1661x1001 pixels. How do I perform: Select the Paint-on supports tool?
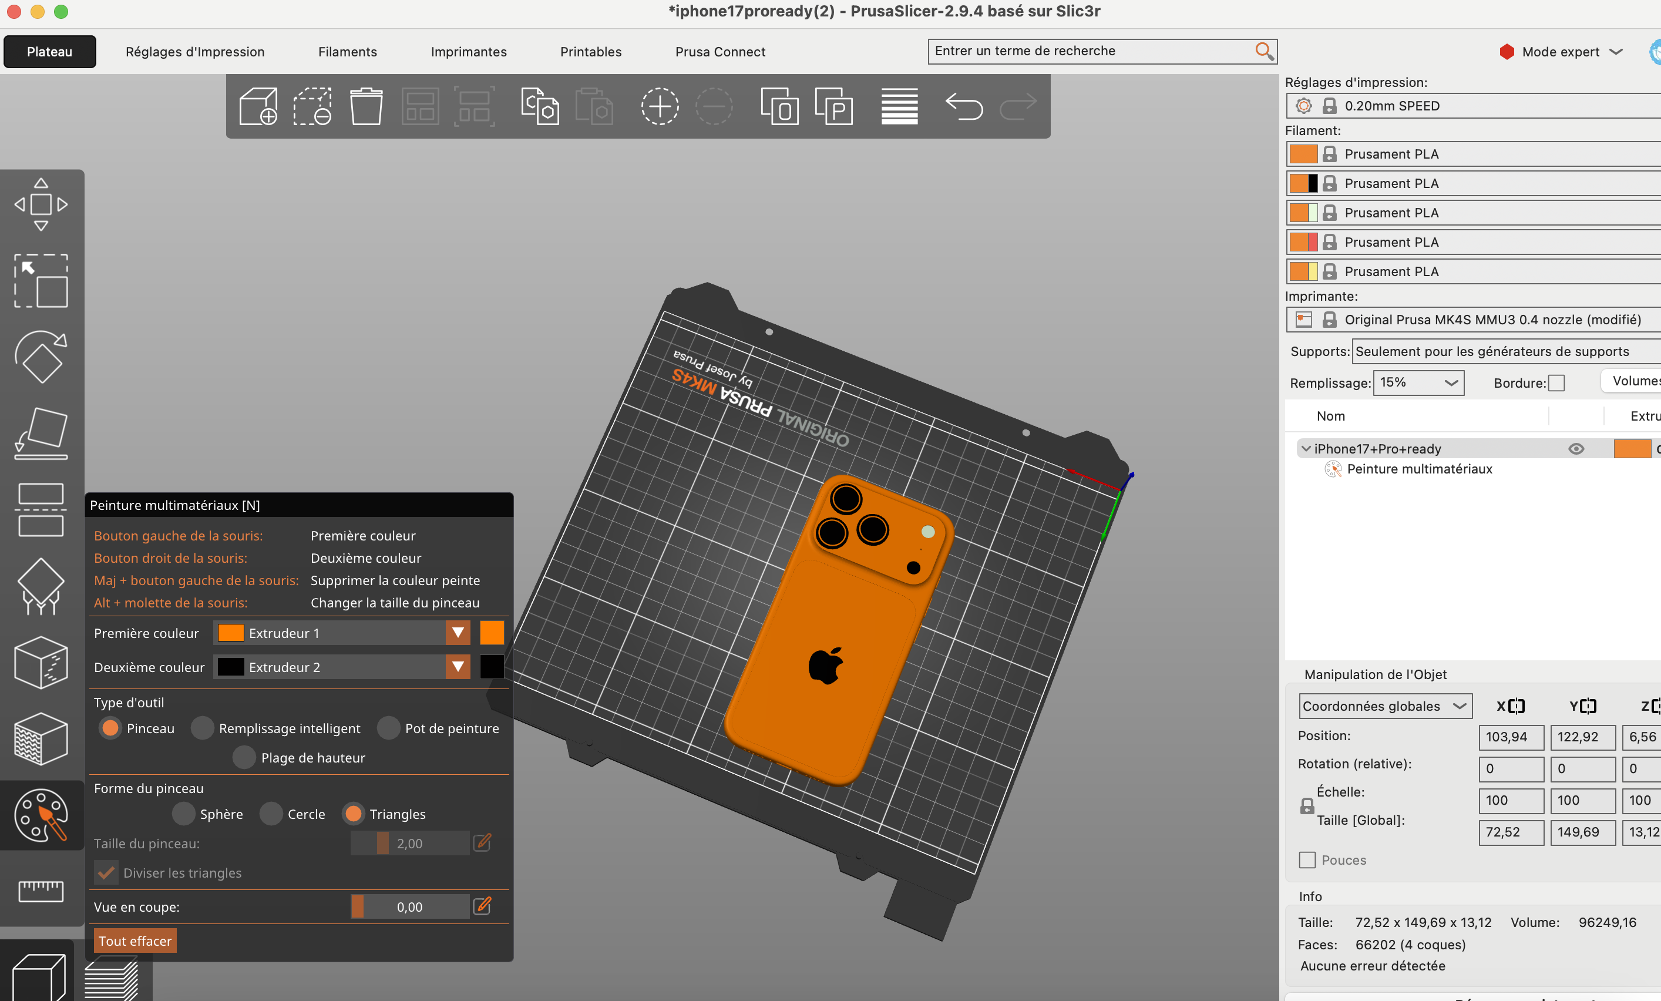pyautogui.click(x=41, y=586)
